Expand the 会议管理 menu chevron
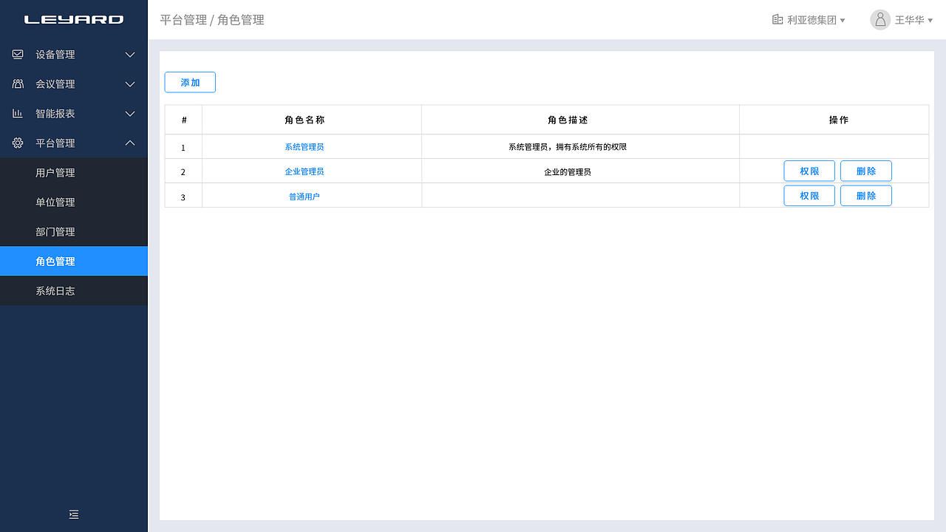The width and height of the screenshot is (946, 532). [130, 83]
